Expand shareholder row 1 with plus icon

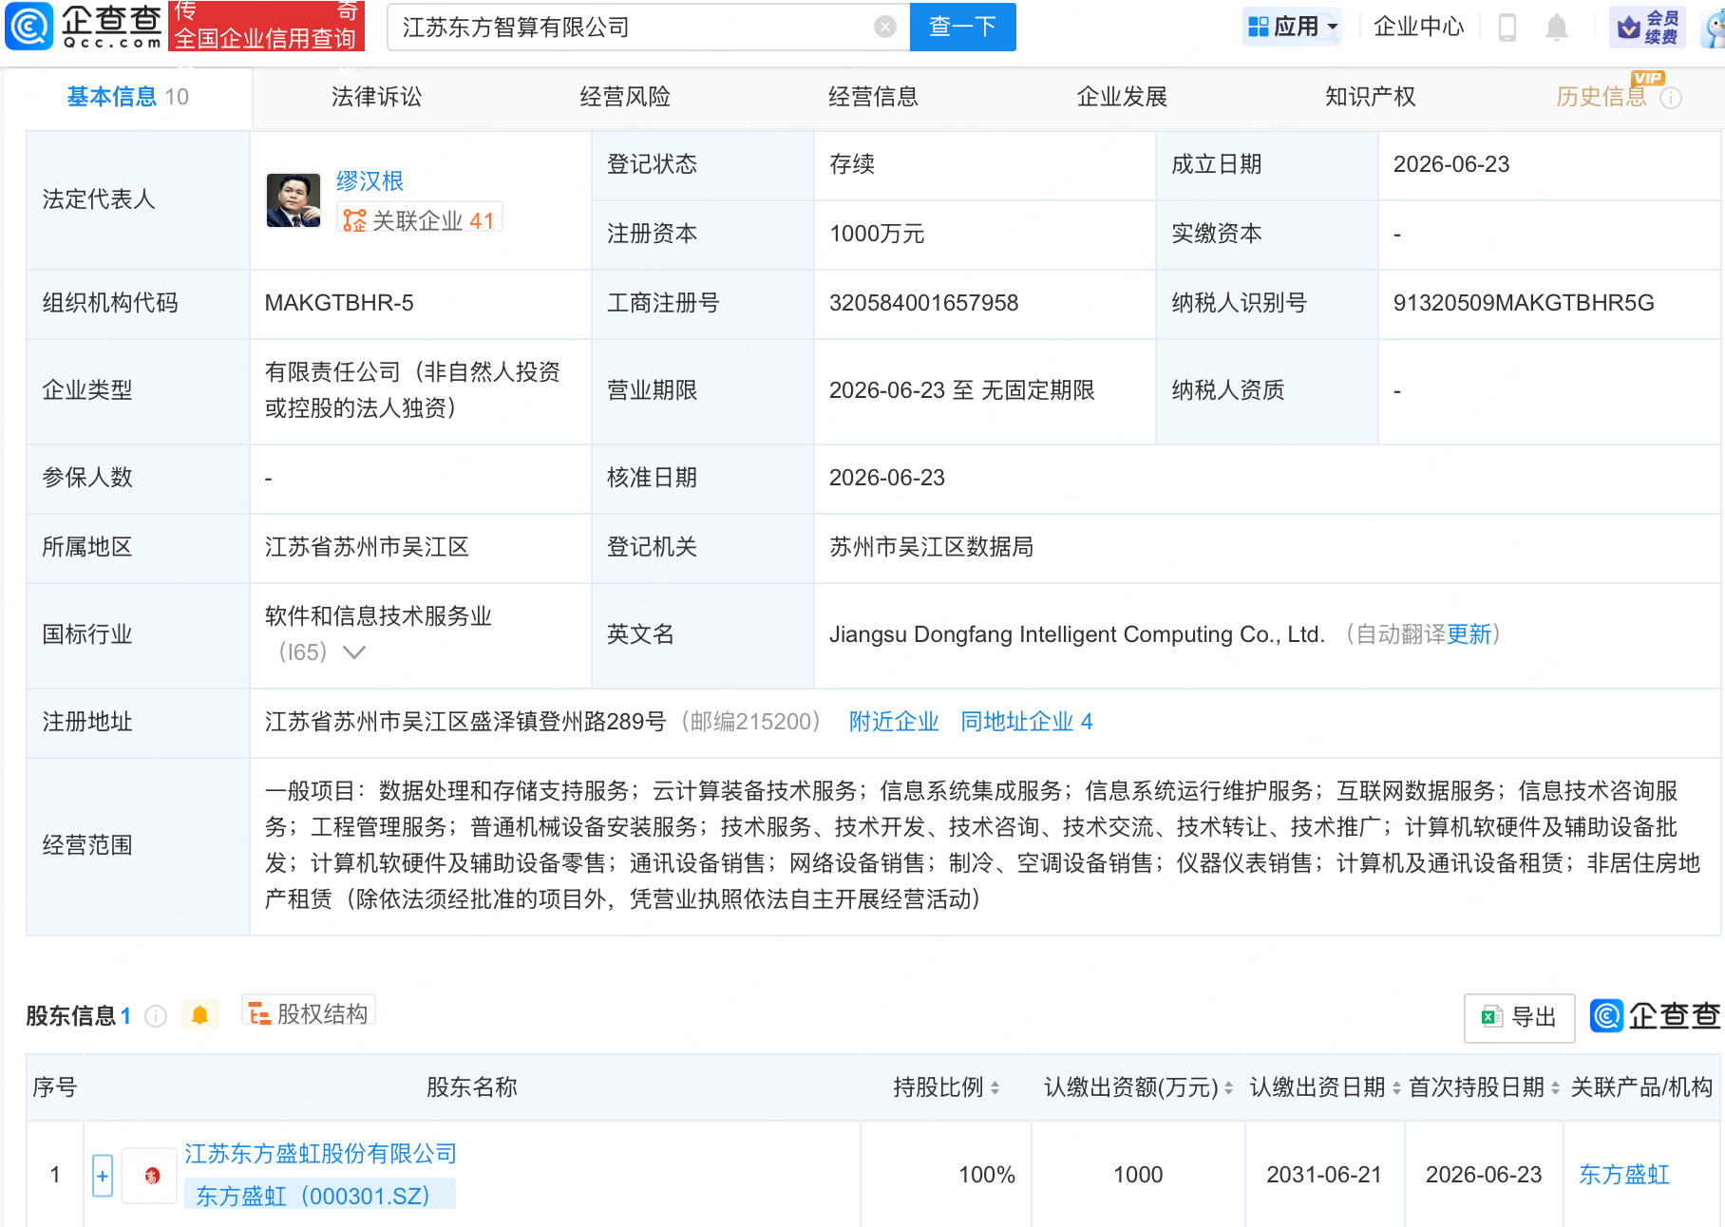103,1176
